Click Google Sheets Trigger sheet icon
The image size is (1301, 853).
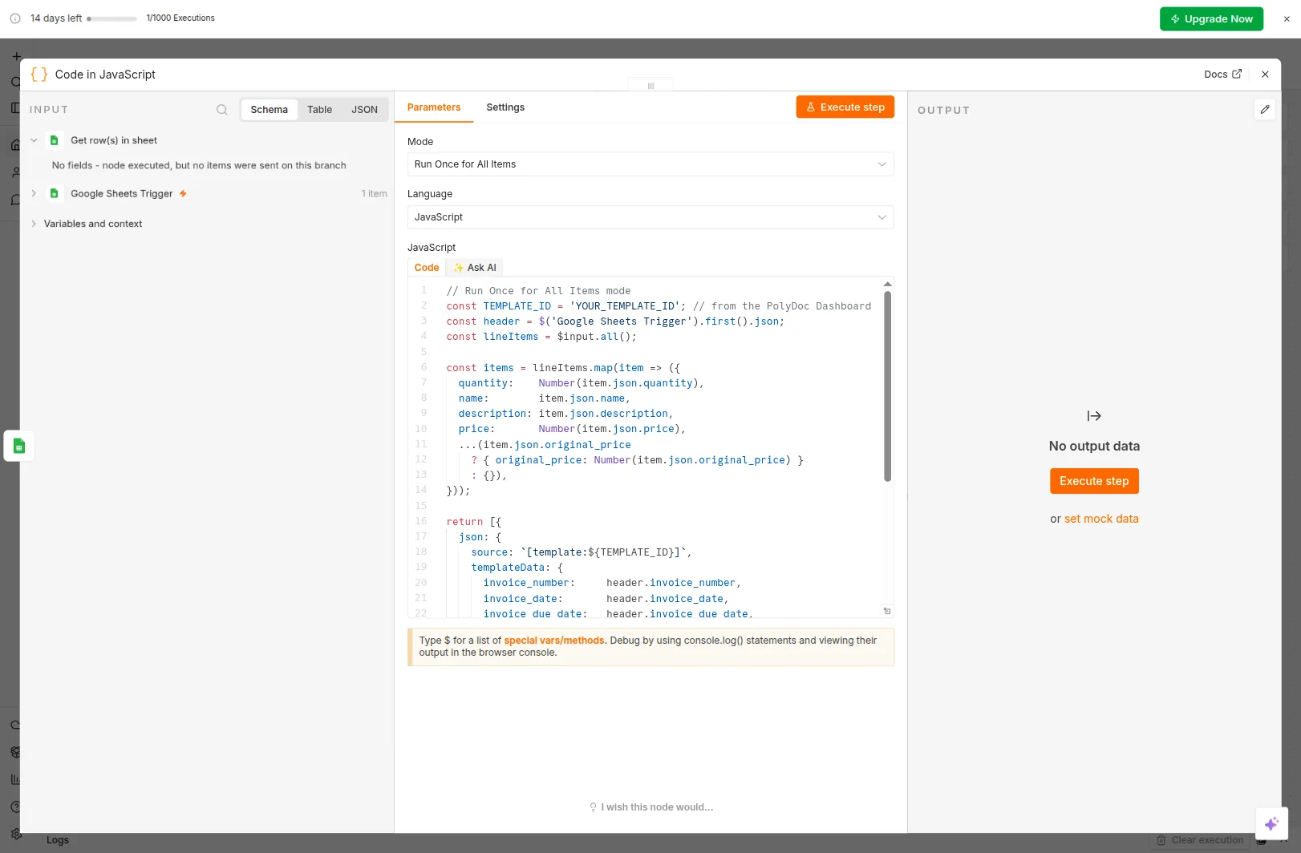coord(55,193)
